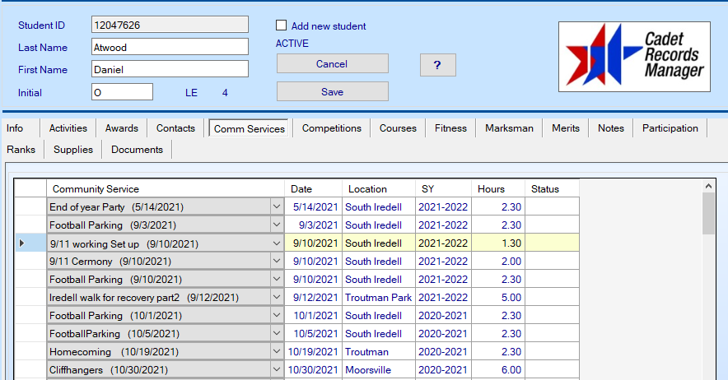
Task: Click the Initial input field
Action: [x=122, y=92]
